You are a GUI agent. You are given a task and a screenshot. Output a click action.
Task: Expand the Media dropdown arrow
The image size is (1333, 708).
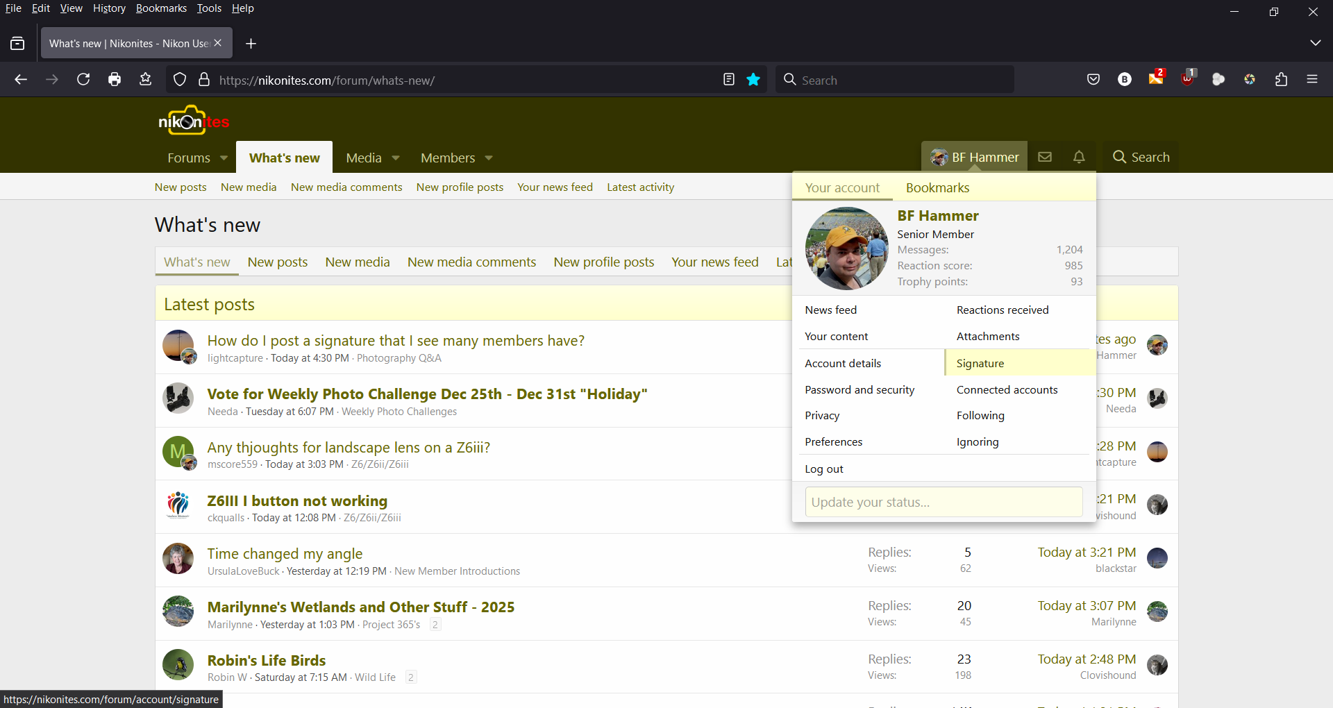pos(396,158)
